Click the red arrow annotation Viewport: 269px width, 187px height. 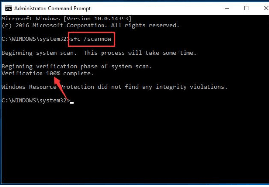pyautogui.click(x=61, y=88)
